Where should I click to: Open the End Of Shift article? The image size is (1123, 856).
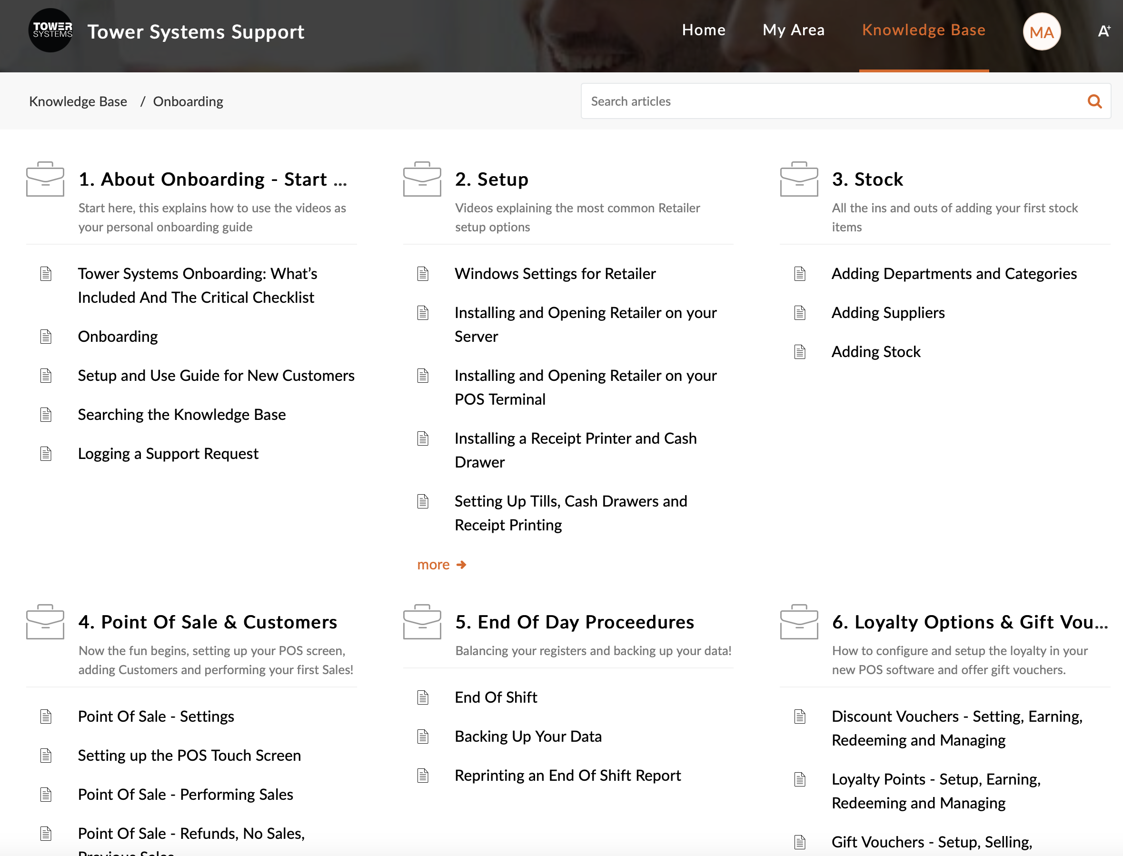tap(496, 697)
